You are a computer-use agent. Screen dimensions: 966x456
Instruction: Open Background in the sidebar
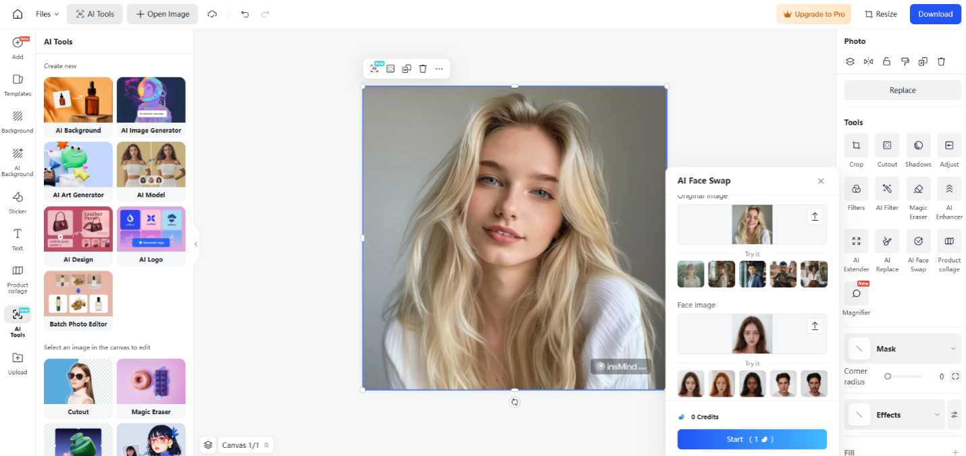point(18,121)
